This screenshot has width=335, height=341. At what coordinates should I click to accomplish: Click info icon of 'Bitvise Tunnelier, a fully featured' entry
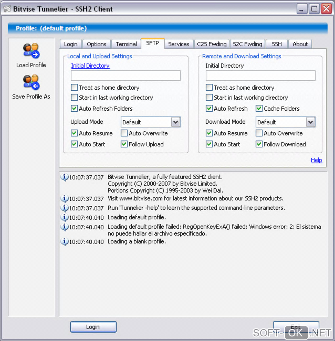click(64, 177)
